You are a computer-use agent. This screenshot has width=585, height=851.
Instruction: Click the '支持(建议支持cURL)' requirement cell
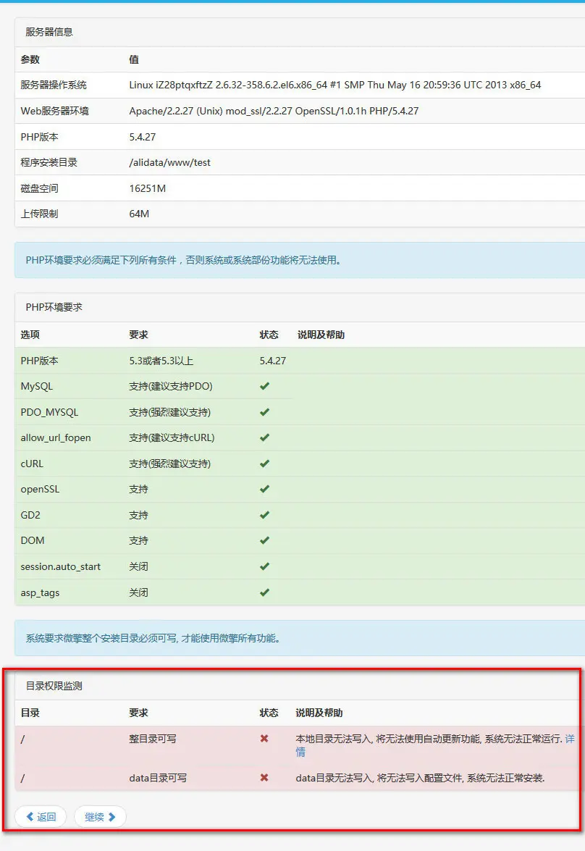click(172, 437)
